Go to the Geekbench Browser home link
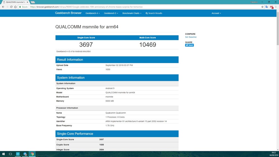This screenshot has width=279, height=157. [68, 13]
